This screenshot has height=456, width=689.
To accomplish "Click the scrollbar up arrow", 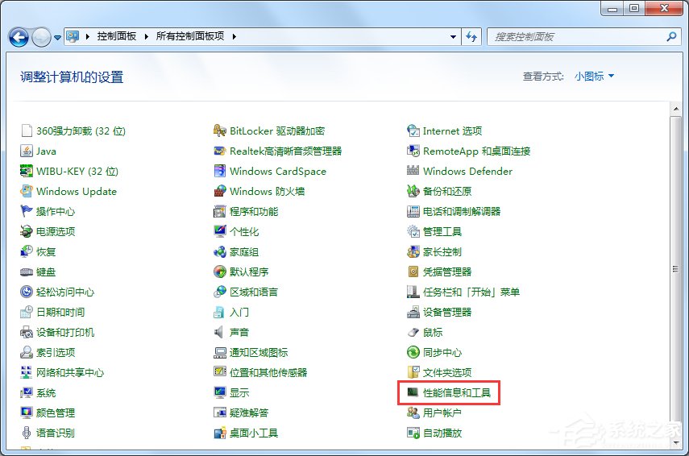I will tap(675, 109).
